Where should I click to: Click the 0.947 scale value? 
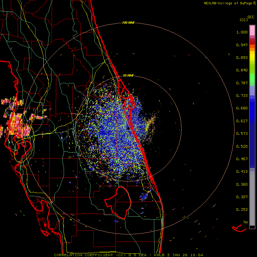coord(242,45)
